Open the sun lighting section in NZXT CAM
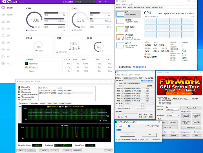This screenshot has width=203, height=153. (3, 28)
